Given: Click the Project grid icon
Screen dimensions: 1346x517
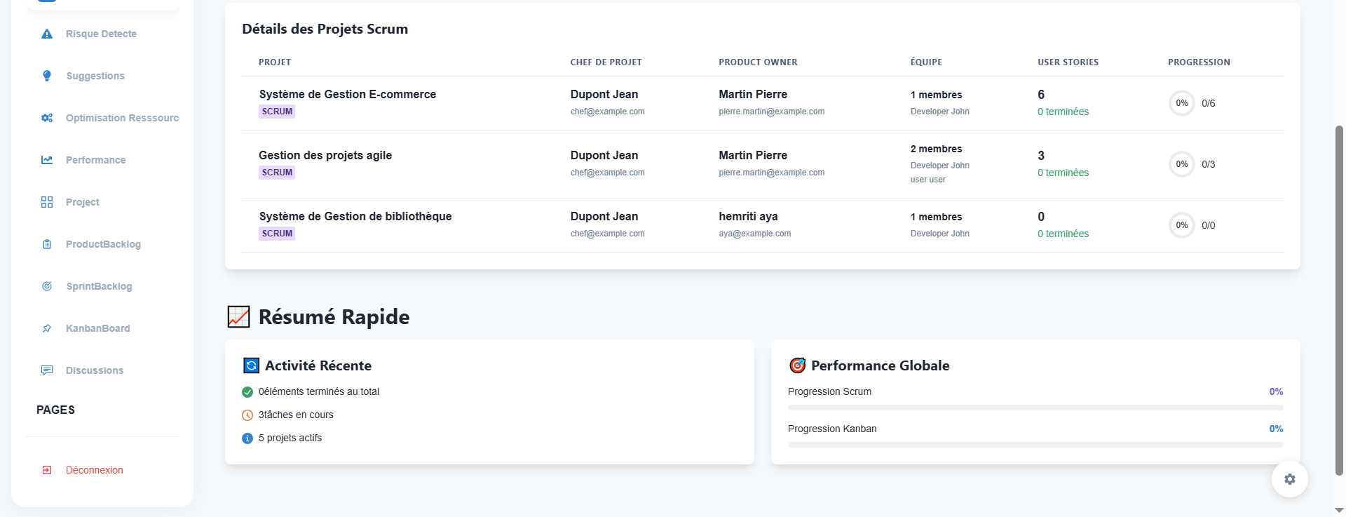Looking at the screenshot, I should [x=47, y=202].
